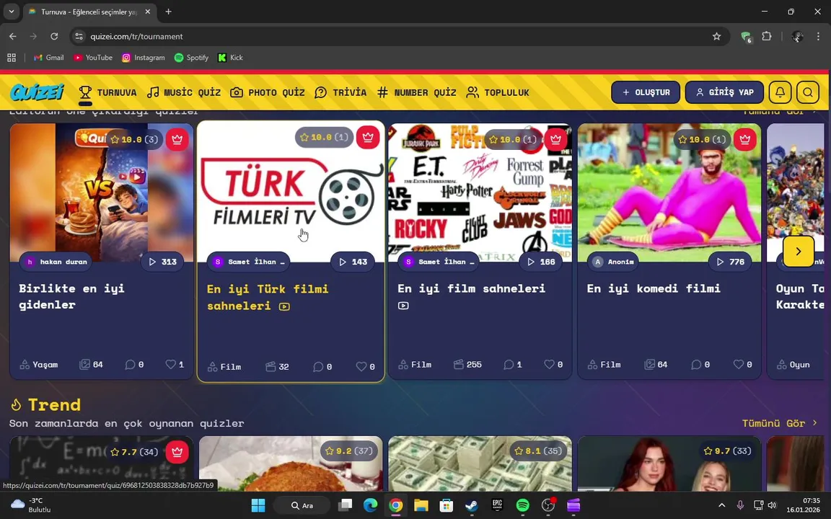Click the crown badge on Birlikte en iyi gidenler card
The width and height of the screenshot is (831, 519).
point(177,139)
